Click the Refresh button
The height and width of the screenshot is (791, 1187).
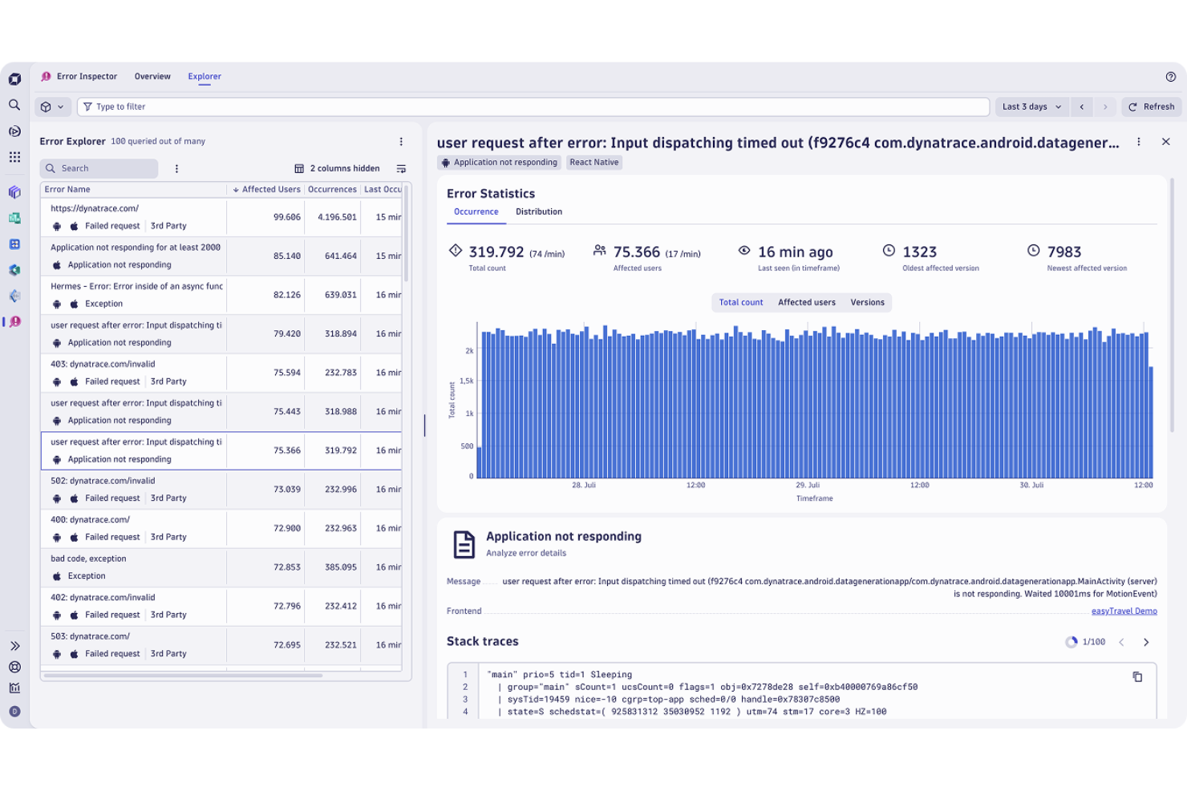pos(1152,106)
